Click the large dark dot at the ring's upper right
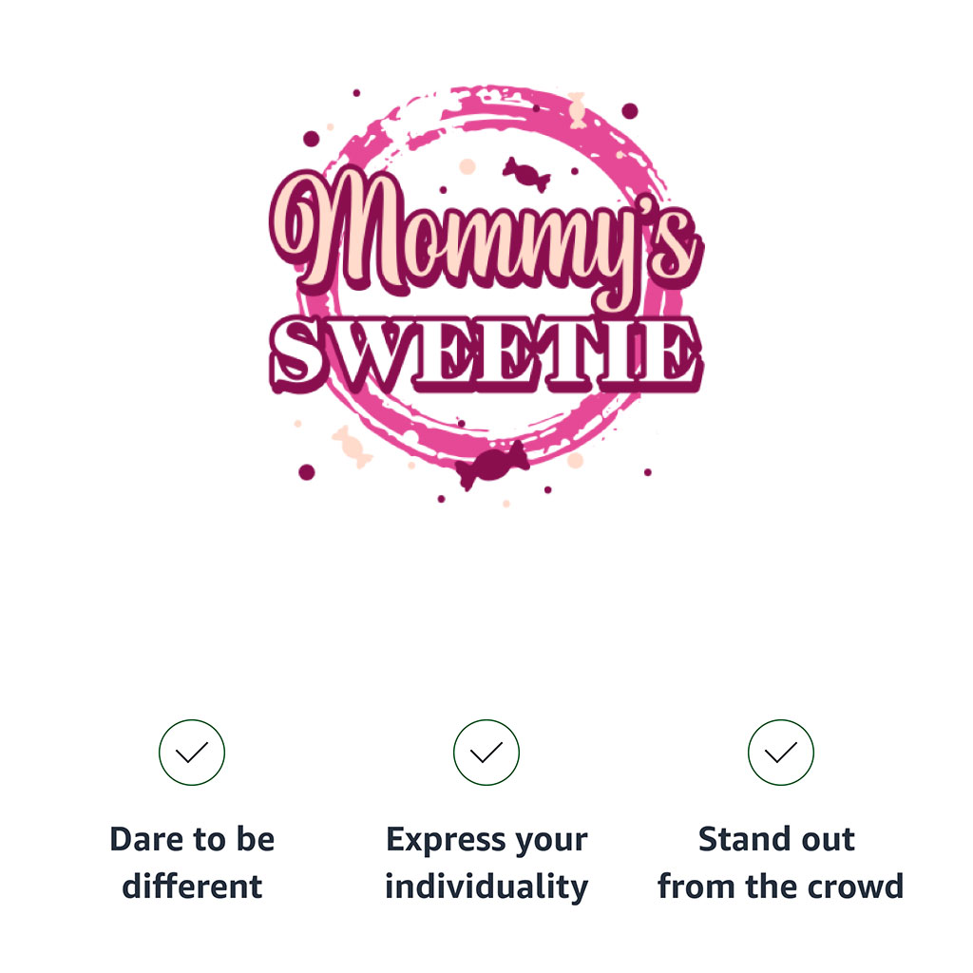 [x=629, y=111]
